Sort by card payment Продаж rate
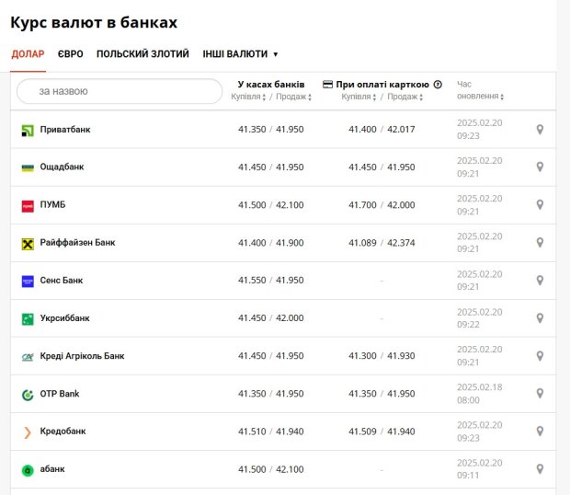This screenshot has width=570, height=495. click(405, 97)
